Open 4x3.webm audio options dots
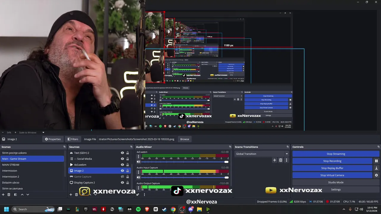The width and height of the screenshot is (381, 214). coord(138,157)
